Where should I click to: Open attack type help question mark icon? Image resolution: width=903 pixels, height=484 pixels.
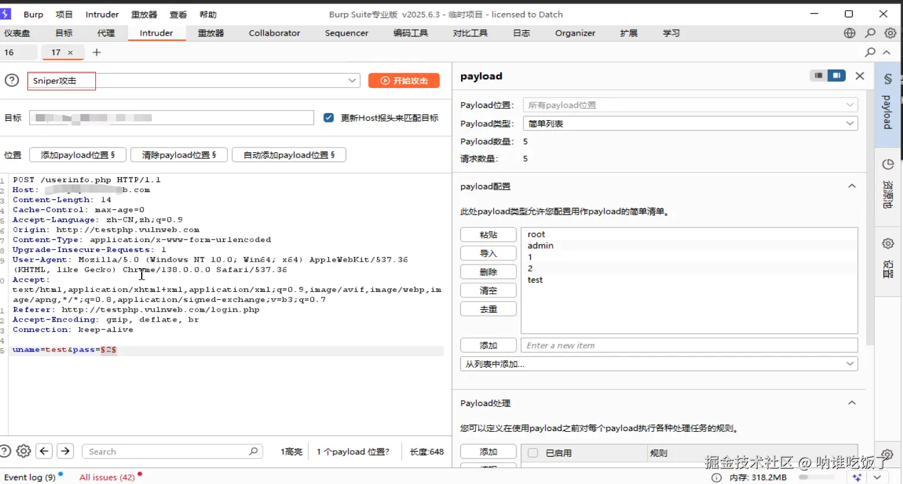[11, 80]
